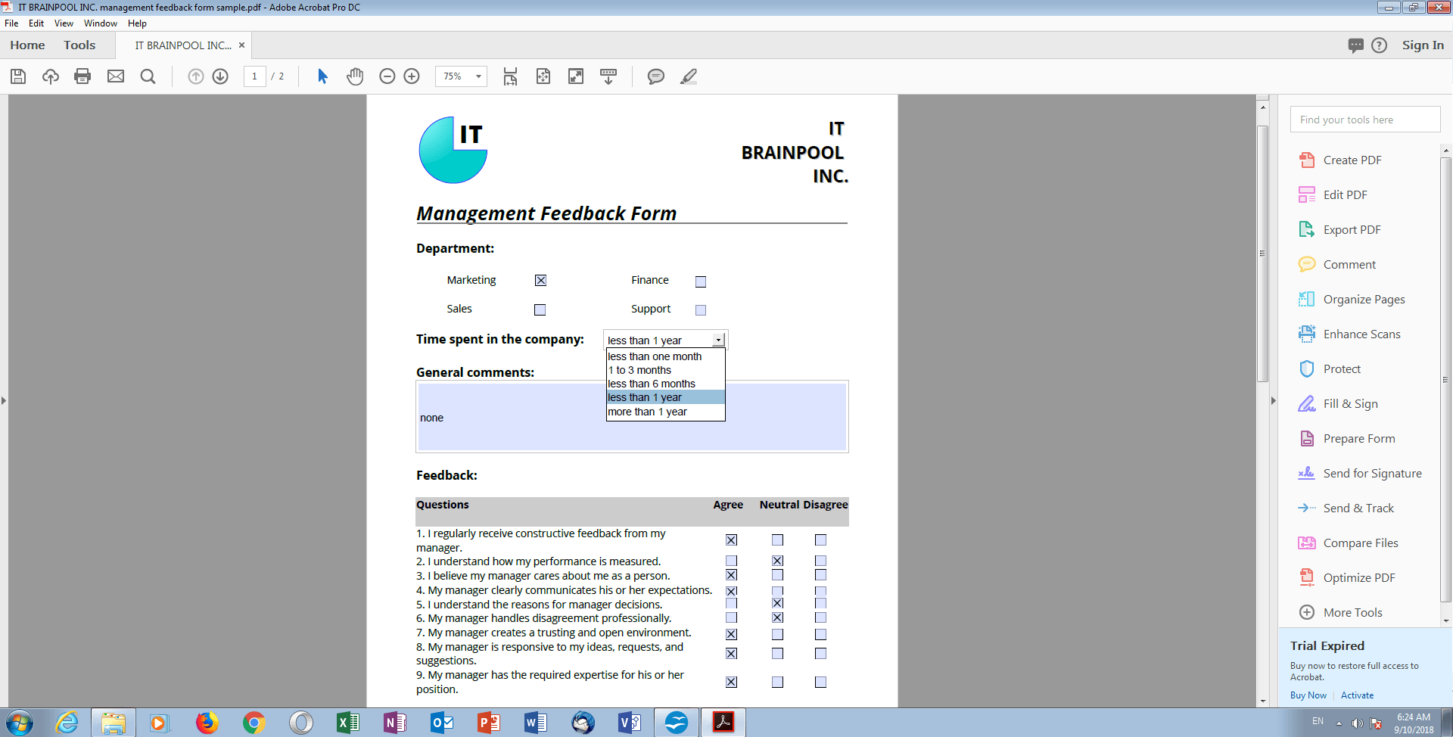This screenshot has width=1453, height=737.
Task: Mark Agree for question 2 about performance measurement
Action: pos(730,560)
